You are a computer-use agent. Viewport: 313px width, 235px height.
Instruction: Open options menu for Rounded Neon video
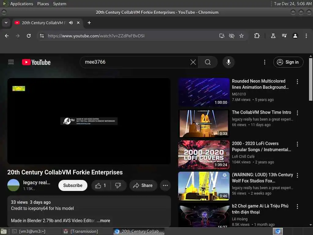pos(297,82)
